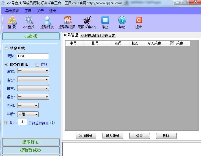Switch to the 远程自动打验证码设置 tab
Viewport: 201px width, 156px height.
[x=98, y=36]
